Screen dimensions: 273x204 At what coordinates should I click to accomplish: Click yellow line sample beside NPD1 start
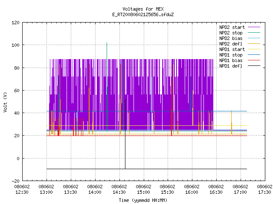tap(254, 49)
